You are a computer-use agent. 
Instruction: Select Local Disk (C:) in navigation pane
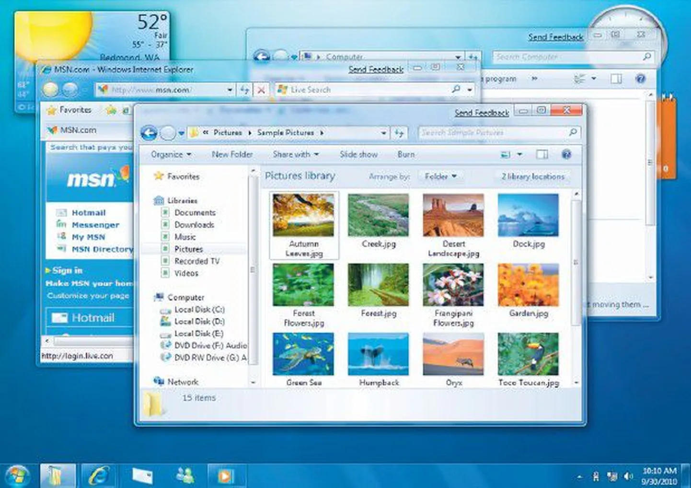coord(199,310)
